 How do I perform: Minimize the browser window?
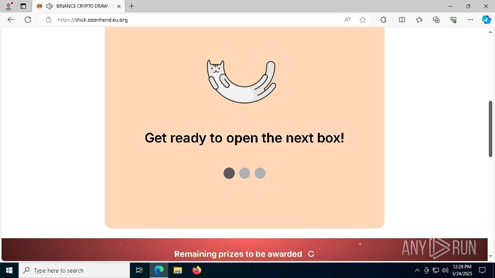(450, 6)
